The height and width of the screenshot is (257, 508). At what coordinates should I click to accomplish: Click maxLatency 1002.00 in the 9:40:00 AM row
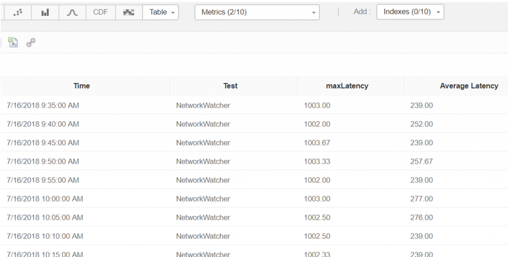(x=317, y=124)
